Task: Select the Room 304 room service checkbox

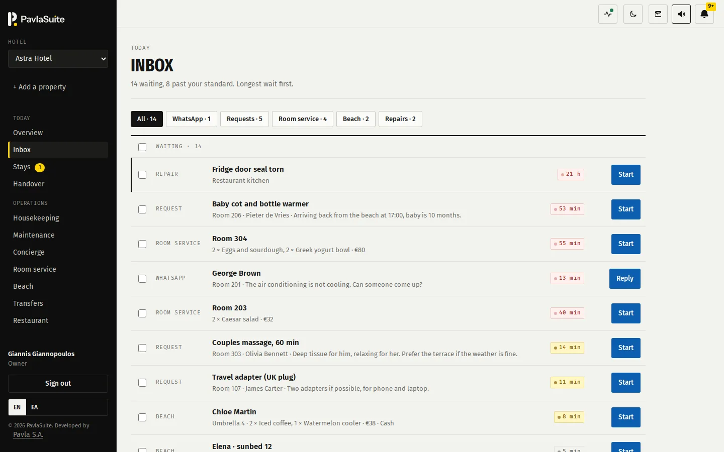Action: tap(142, 244)
